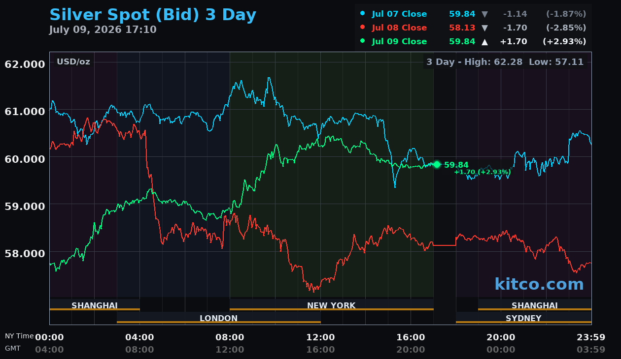The image size is (621, 359).
Task: Click the down arrow beside Jul 07 close
Action: point(484,14)
